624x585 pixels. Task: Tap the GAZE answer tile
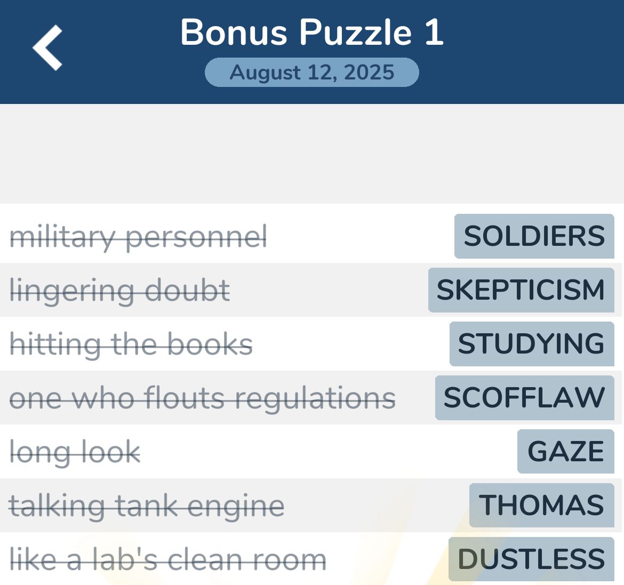click(x=565, y=452)
